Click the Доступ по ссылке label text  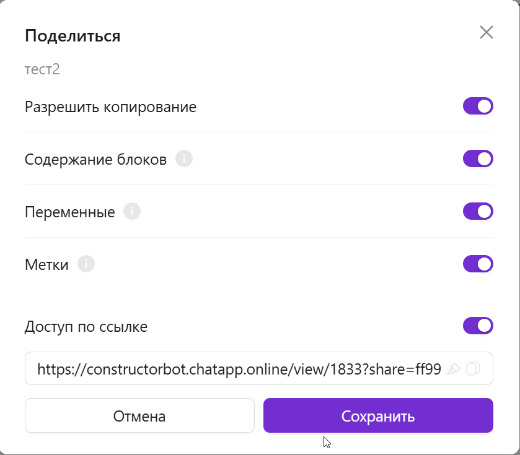tap(86, 326)
